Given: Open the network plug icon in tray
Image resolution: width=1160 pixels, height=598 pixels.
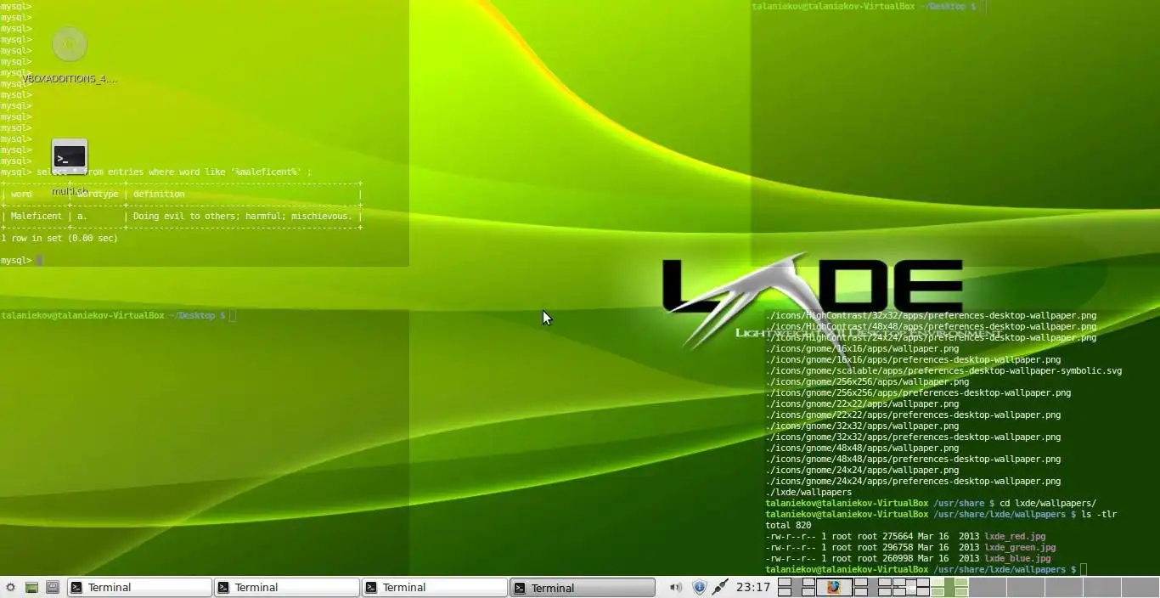Looking at the screenshot, I should (720, 587).
